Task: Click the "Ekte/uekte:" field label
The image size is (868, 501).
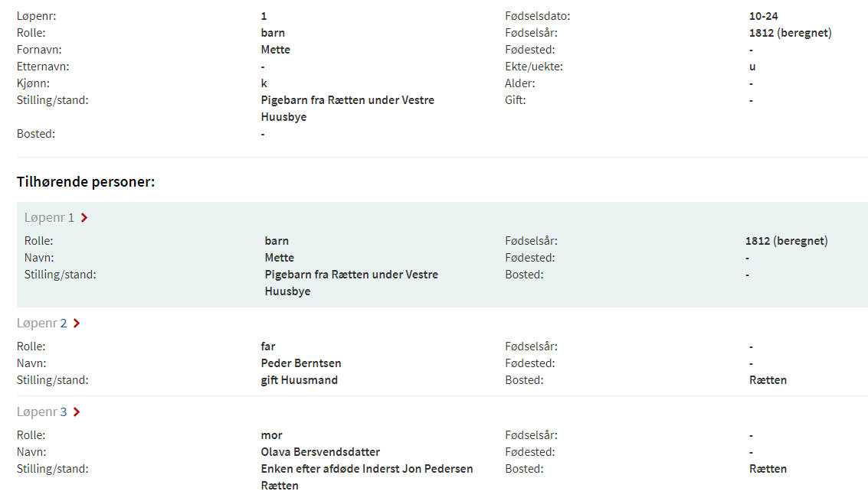Action: tap(534, 67)
